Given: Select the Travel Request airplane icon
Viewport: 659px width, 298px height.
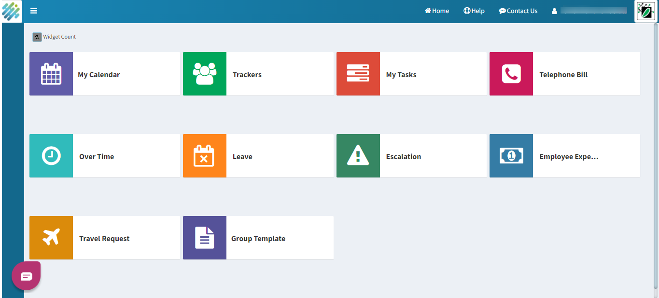Looking at the screenshot, I should [x=51, y=238].
